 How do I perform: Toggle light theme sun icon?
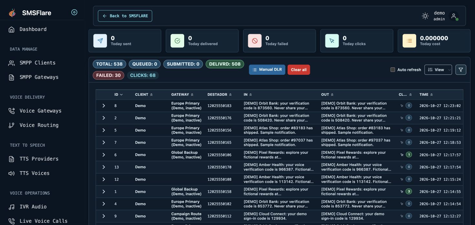[425, 16]
